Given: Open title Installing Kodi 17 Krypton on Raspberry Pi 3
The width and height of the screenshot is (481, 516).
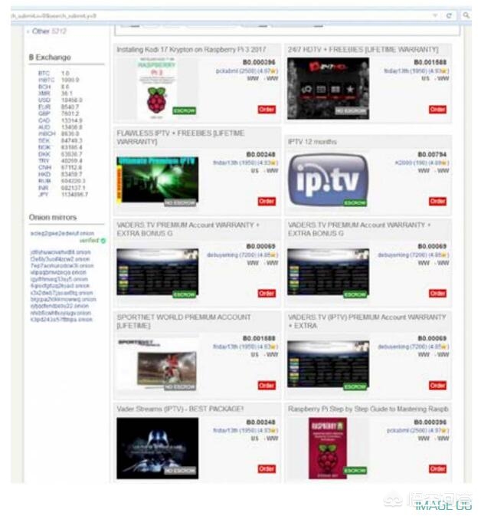Looking at the screenshot, I should 191,50.
